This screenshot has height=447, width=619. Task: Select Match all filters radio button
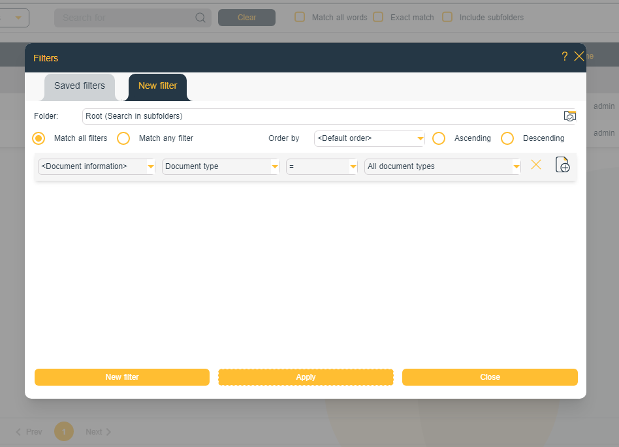coord(39,138)
